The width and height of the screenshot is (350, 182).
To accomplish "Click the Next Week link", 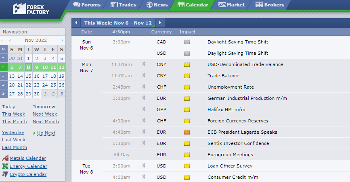I will click(45, 114).
